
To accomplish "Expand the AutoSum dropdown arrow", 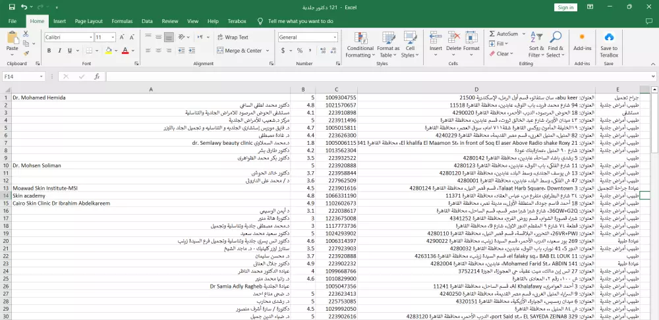I will (523, 34).
